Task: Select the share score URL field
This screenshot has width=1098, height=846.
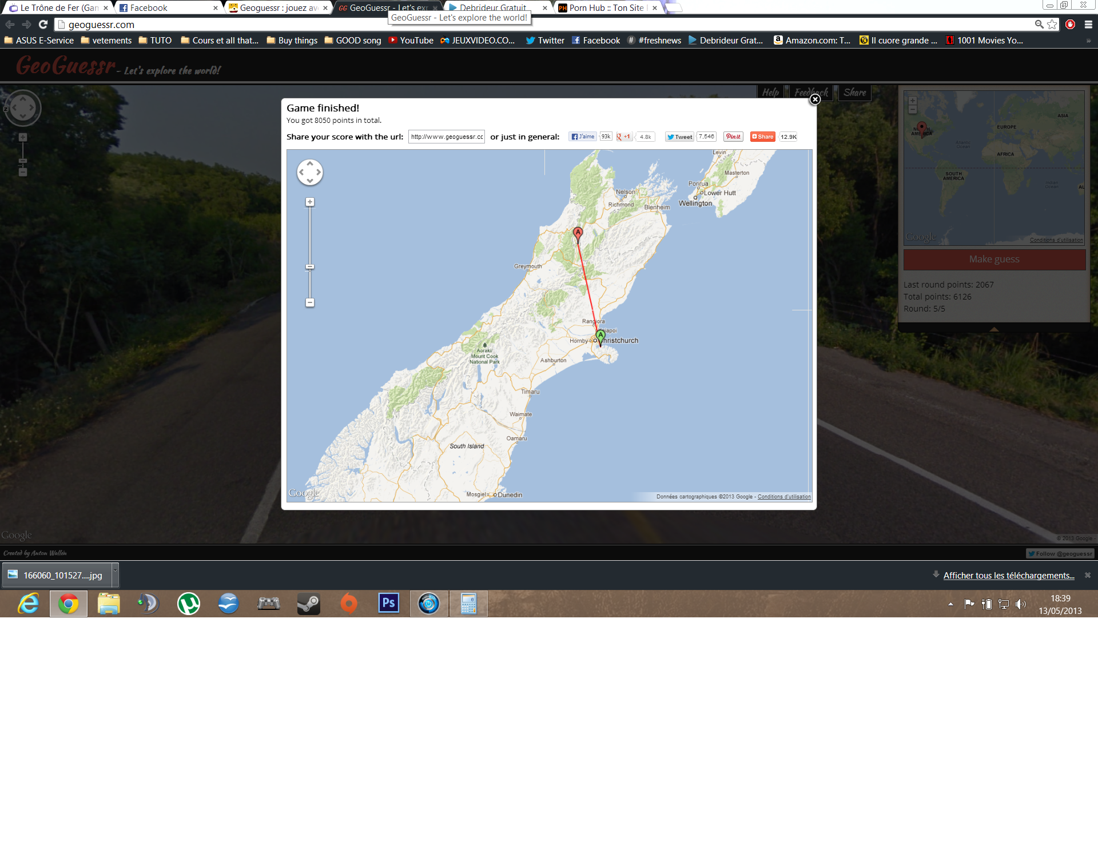Action: (446, 137)
